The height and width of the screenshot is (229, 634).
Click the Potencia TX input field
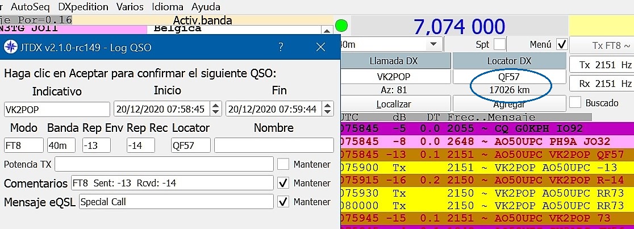pyautogui.click(x=164, y=164)
